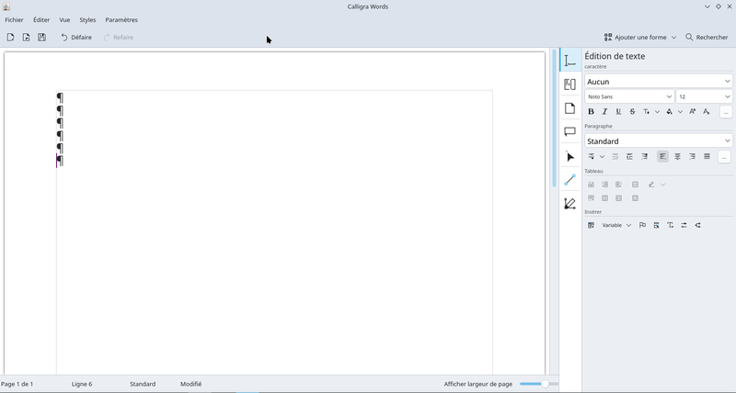Screen dimensions: 736x393
Task: Open the Variable dropdown
Action: [616, 225]
